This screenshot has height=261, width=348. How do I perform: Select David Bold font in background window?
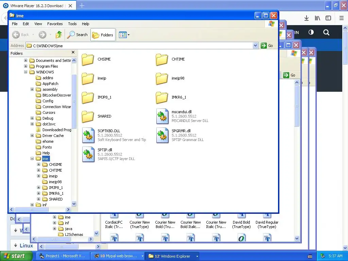pos(242,224)
